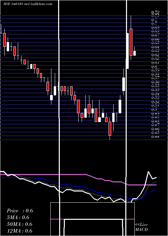Viewport: 168px width, 236px height.
Task: Click the last small white candlestick on the right
Action: [x=134, y=53]
